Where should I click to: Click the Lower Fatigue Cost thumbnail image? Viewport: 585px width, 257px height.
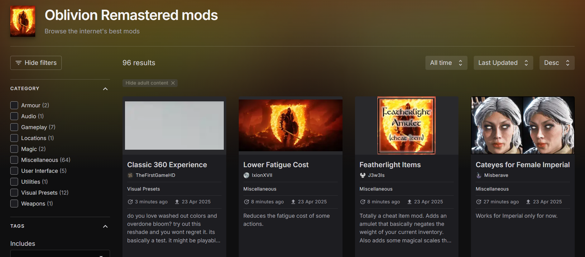(290, 125)
